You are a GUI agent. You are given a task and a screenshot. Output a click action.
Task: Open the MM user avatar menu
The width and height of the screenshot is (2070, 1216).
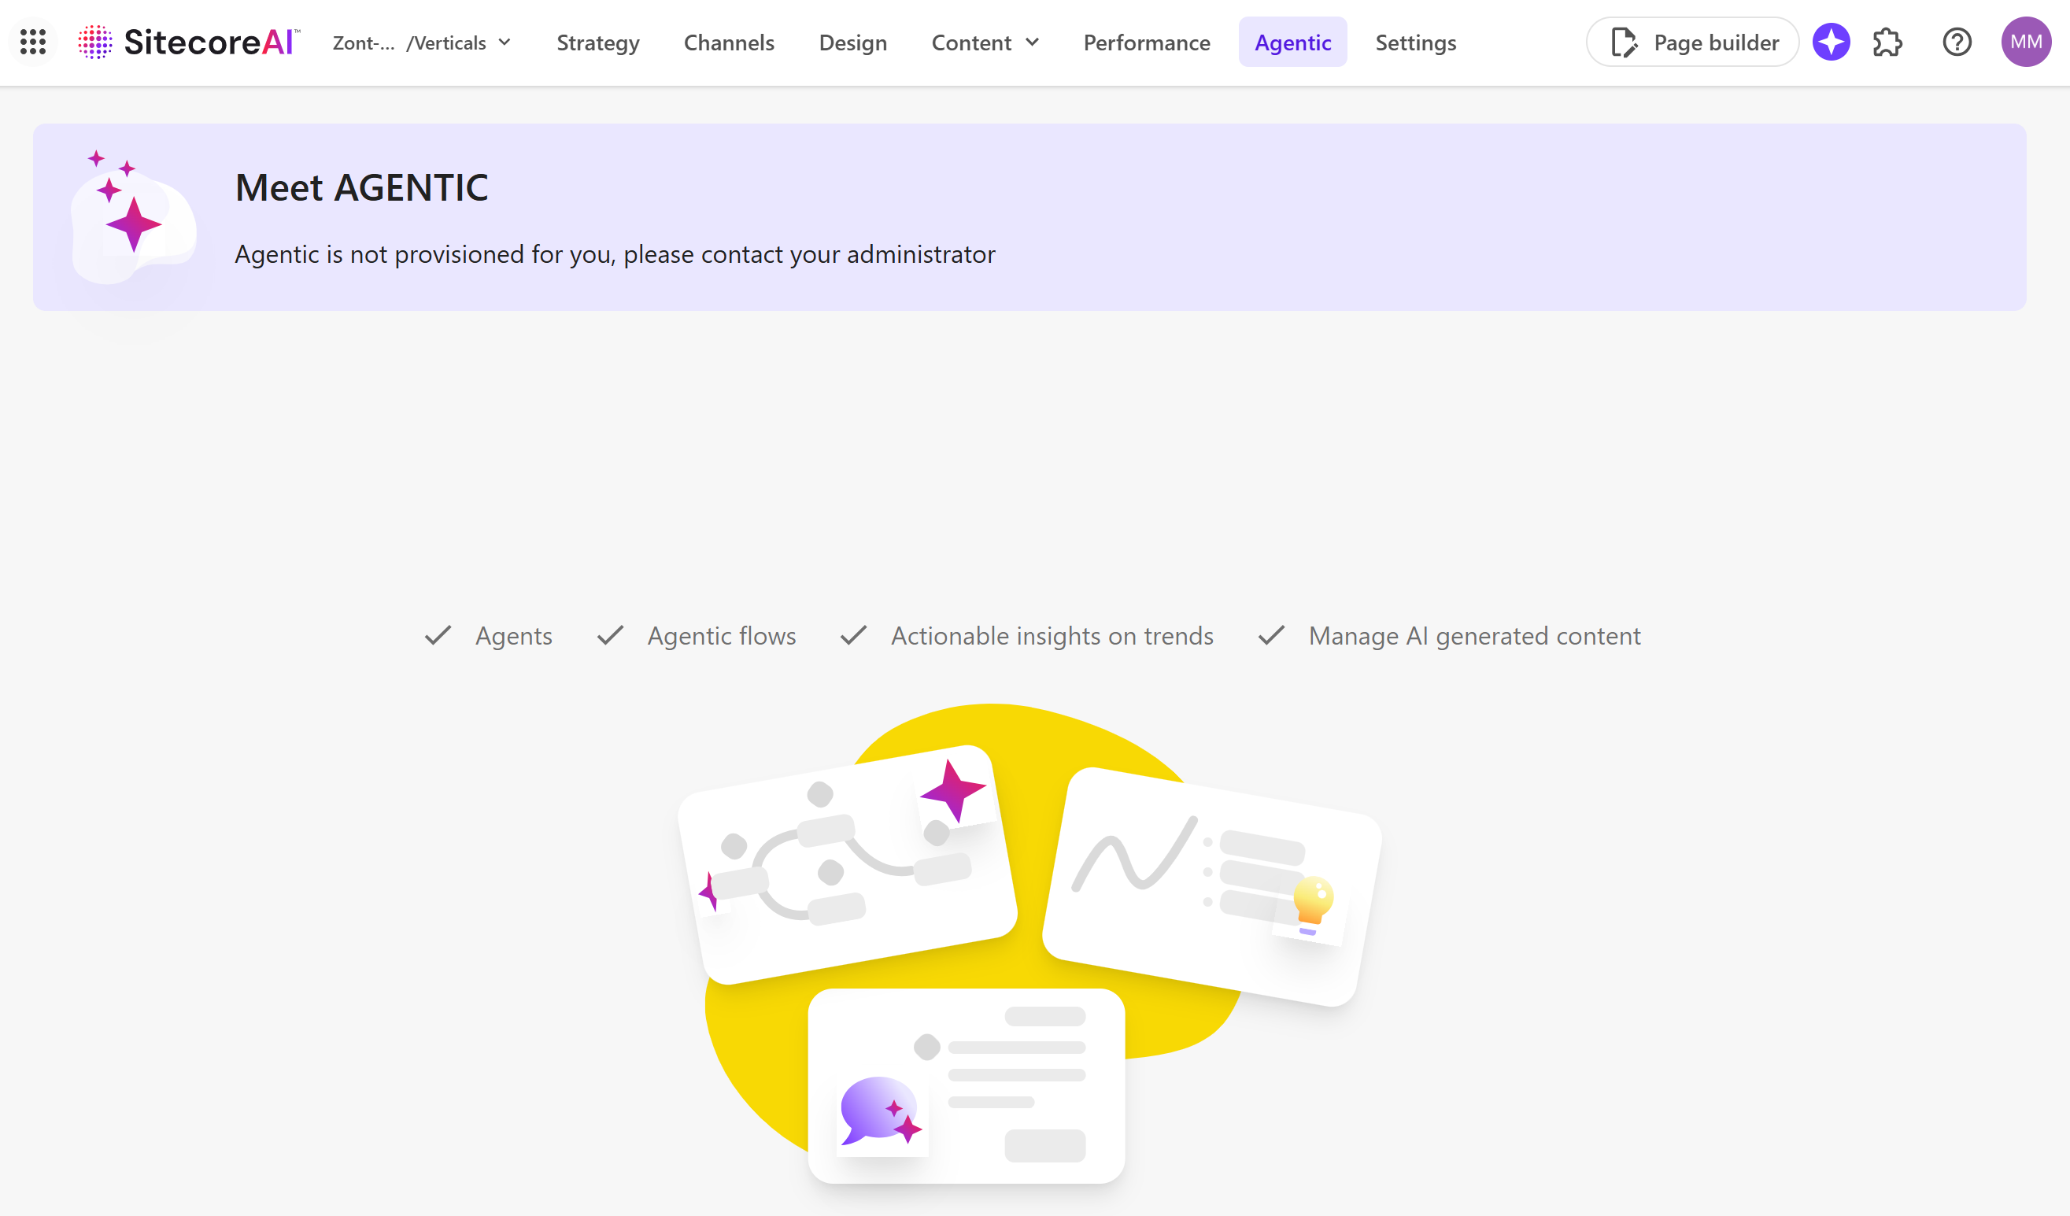point(2026,42)
